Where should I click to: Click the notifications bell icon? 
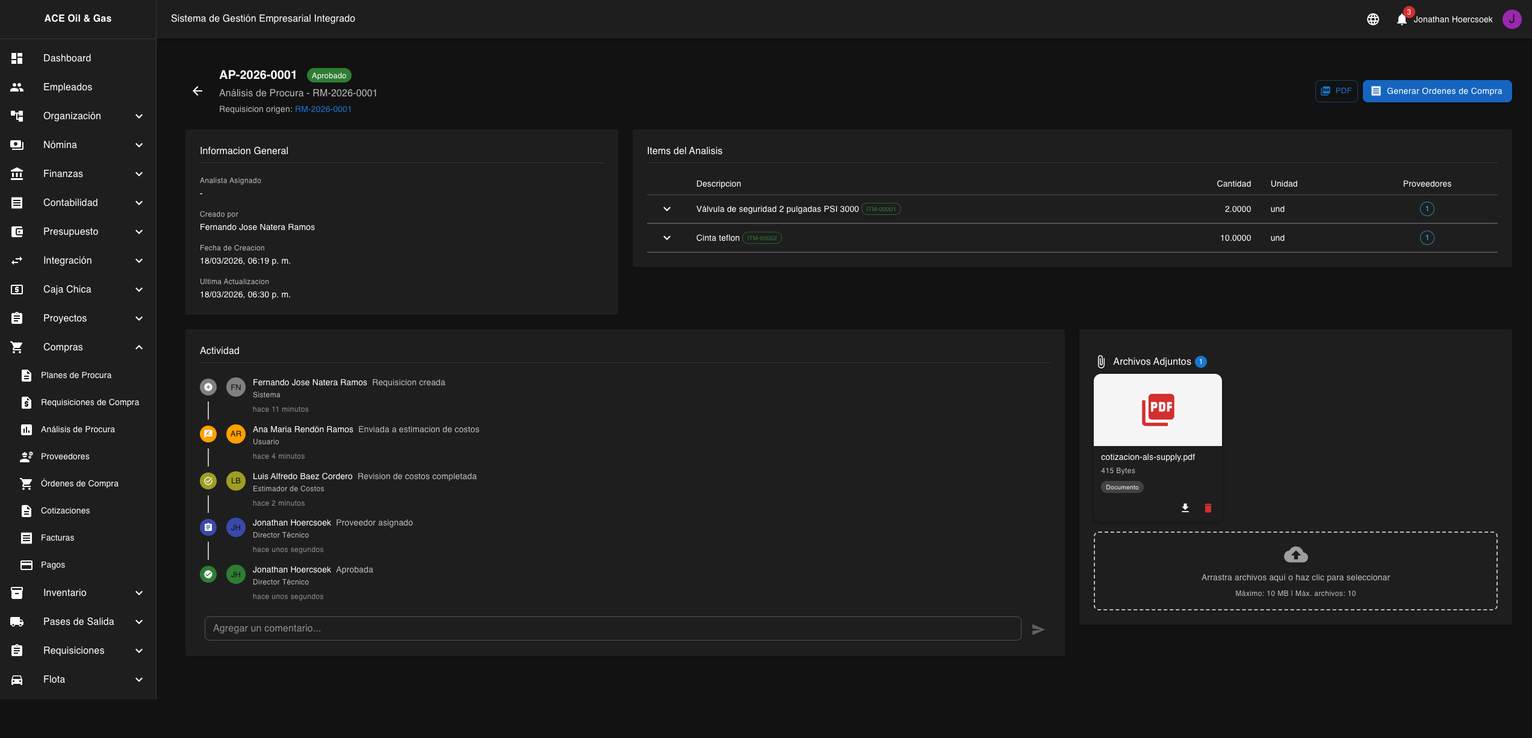(x=1401, y=19)
